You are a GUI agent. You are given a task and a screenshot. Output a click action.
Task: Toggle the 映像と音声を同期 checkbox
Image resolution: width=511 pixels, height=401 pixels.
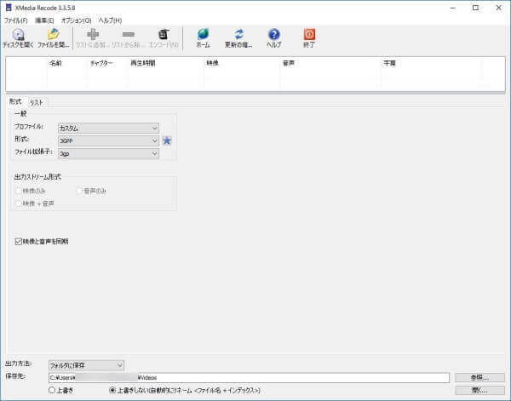coord(19,241)
